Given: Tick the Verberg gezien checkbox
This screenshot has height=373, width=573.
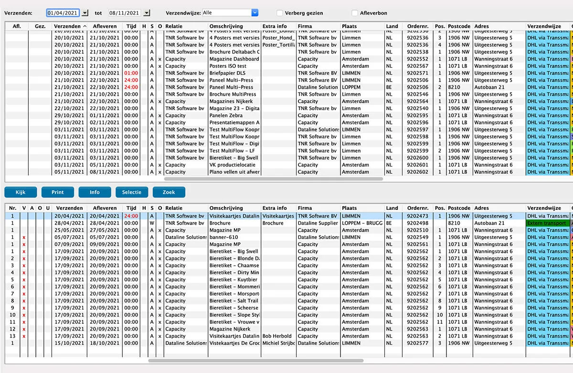Looking at the screenshot, I should click(x=280, y=13).
